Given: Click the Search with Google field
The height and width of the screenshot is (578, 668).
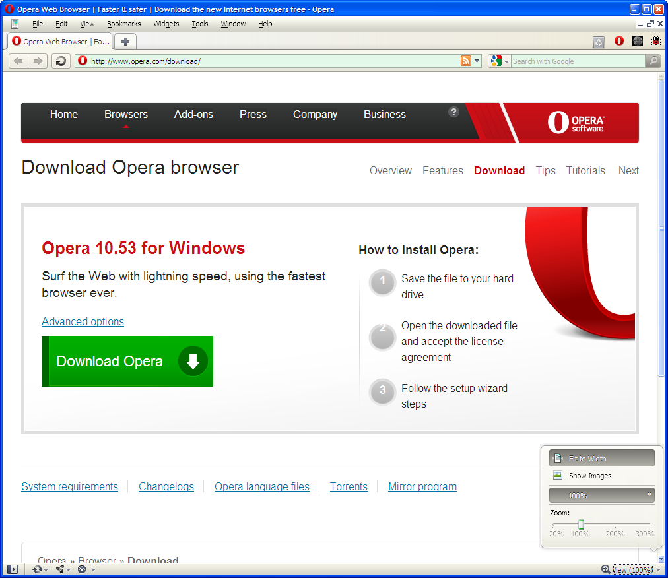Looking at the screenshot, I should [578, 61].
